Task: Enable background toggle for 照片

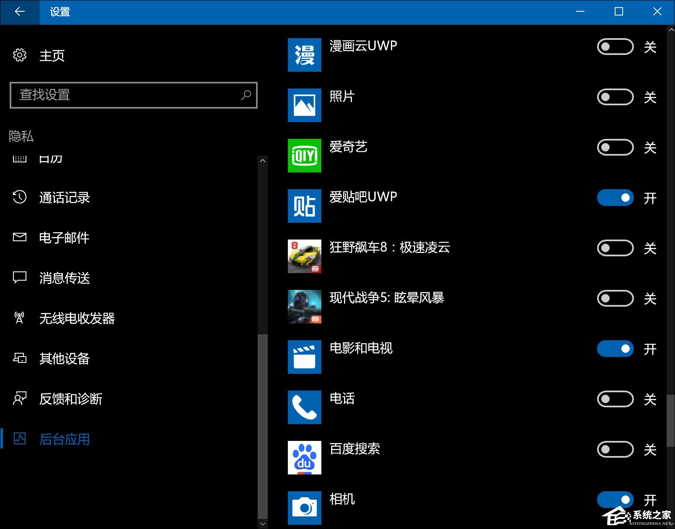Action: 615,97
